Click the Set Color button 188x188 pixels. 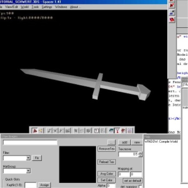pos(107,180)
